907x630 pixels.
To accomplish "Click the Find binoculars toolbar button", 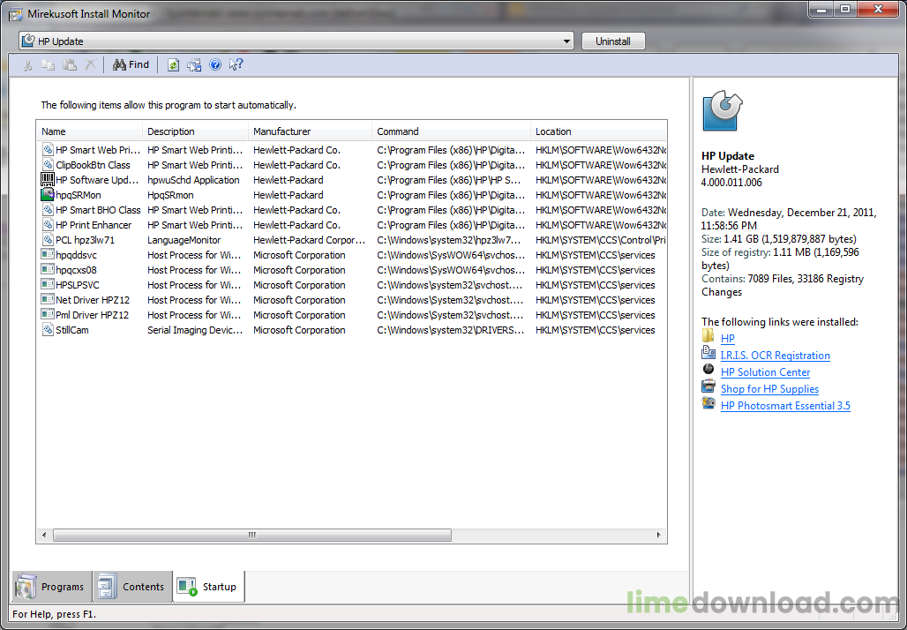I will point(131,64).
